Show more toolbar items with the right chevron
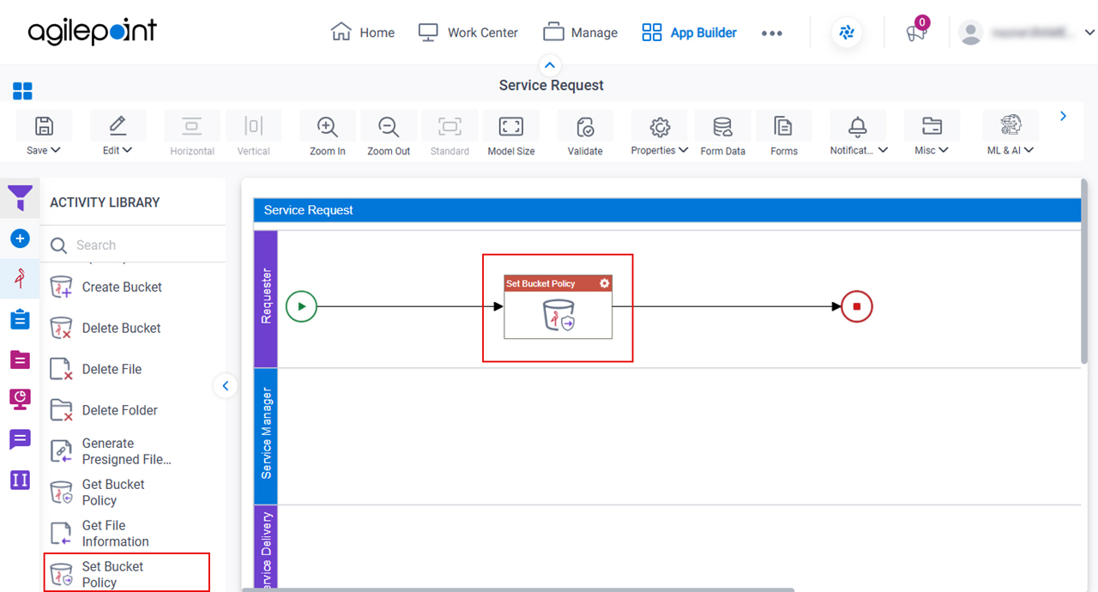This screenshot has width=1098, height=592. click(x=1063, y=116)
